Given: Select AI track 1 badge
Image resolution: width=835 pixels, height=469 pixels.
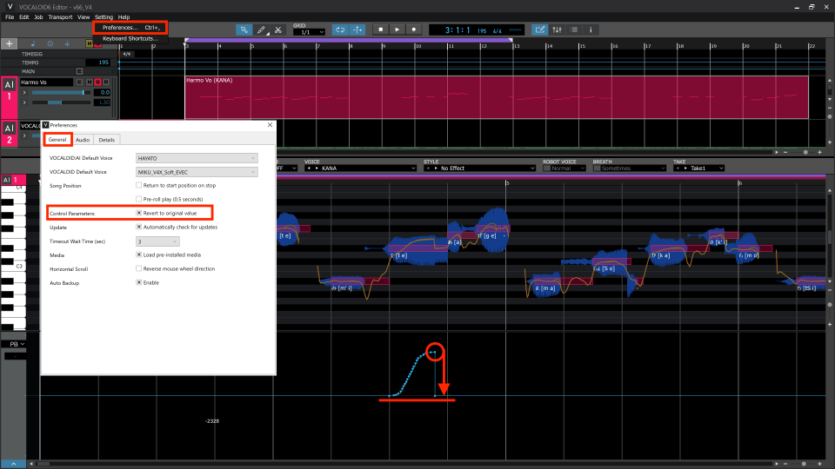Looking at the screenshot, I should click(9, 98).
